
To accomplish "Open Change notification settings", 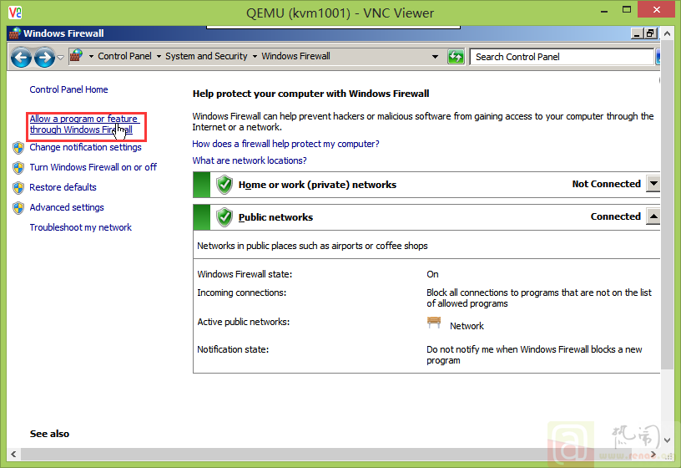I will (x=86, y=147).
